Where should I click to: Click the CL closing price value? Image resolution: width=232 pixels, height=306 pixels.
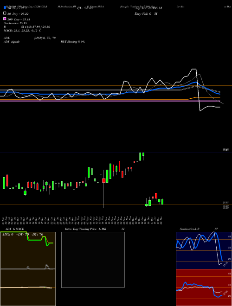tap(85, 8)
